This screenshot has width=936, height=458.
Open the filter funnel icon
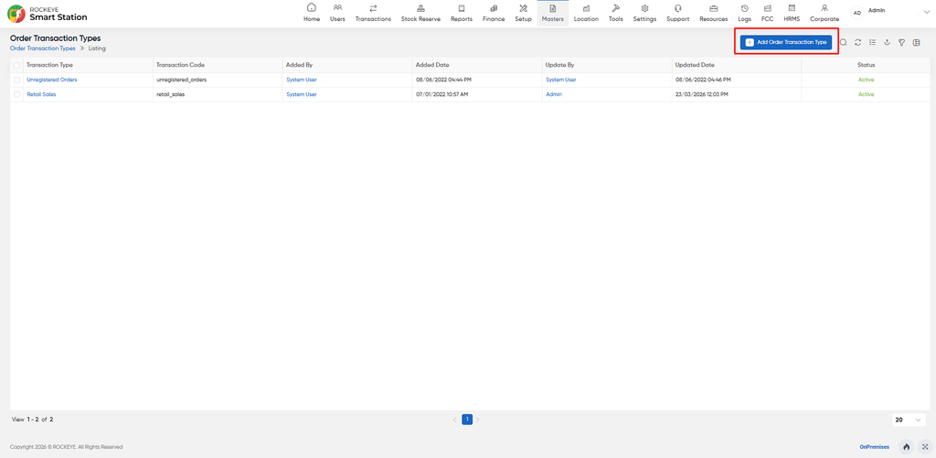coord(901,42)
